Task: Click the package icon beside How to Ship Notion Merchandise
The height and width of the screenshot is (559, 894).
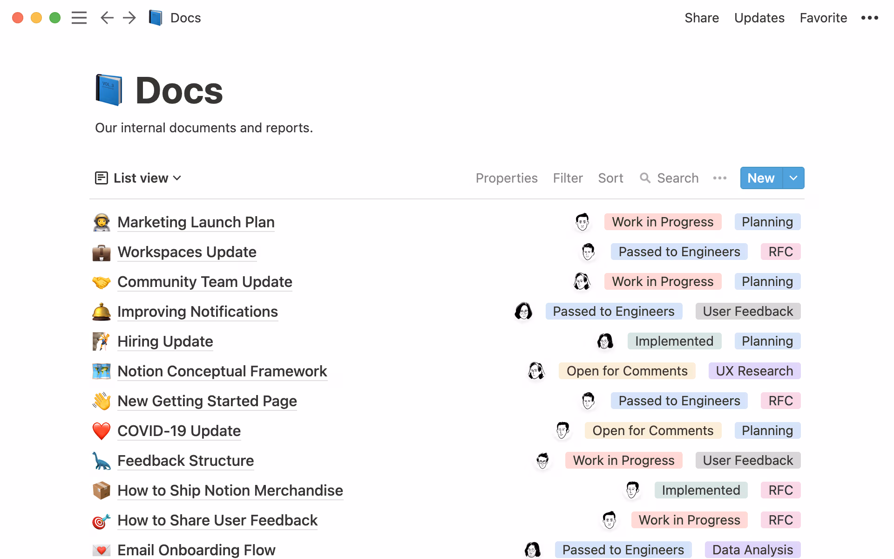Action: coord(102,490)
